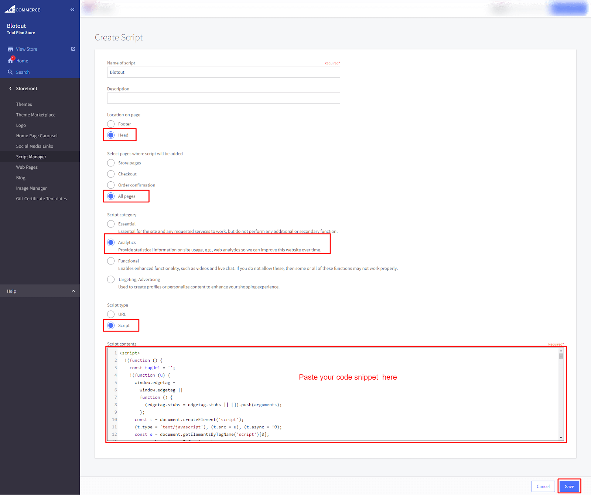Pick URL as the script type
The width and height of the screenshot is (591, 495).
click(x=111, y=314)
